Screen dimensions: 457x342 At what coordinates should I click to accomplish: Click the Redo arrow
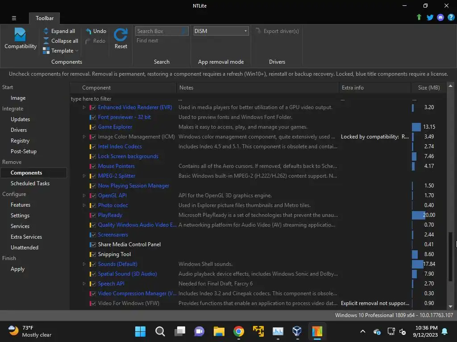(88, 41)
